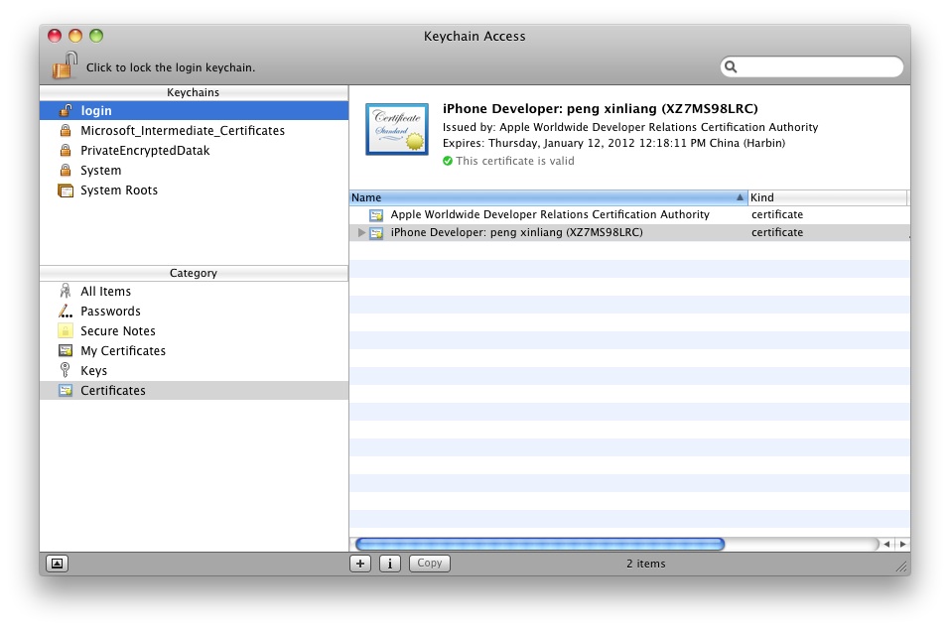Click icon of Apple Worldwide Developer Relations row

[x=376, y=215]
